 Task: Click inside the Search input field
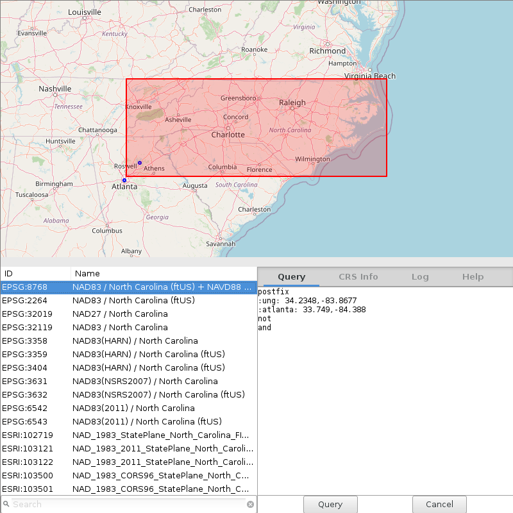128,504
